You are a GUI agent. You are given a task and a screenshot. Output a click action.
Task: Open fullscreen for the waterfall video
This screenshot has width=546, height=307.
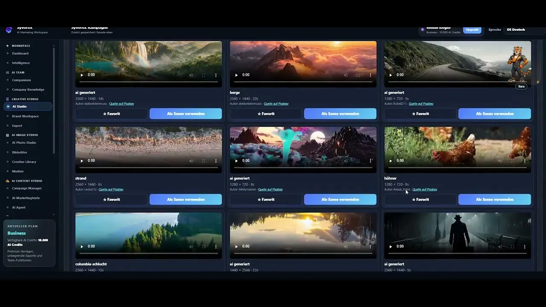(x=203, y=75)
